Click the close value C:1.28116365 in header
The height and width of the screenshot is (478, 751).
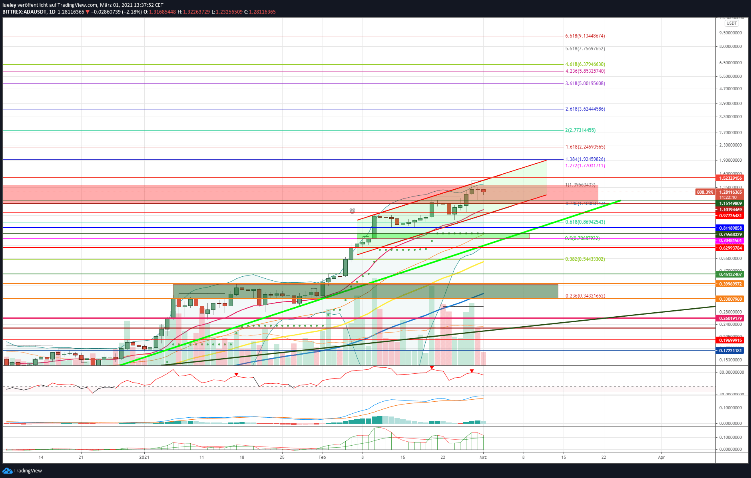pos(260,12)
